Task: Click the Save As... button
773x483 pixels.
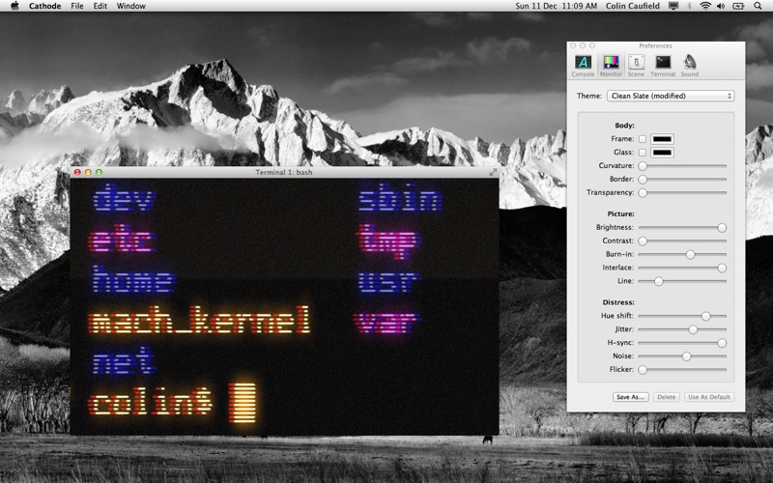Action: pyautogui.click(x=631, y=397)
